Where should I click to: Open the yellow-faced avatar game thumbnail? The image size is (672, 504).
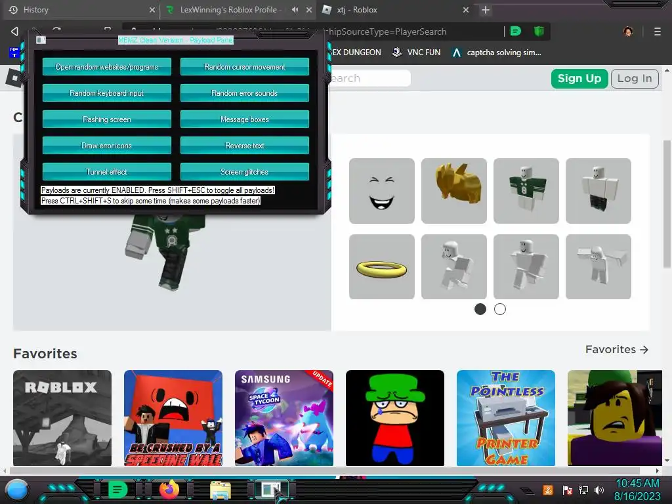point(614,418)
